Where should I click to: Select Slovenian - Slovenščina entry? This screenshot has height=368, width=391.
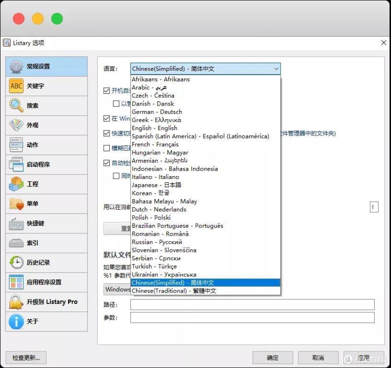coord(206,250)
